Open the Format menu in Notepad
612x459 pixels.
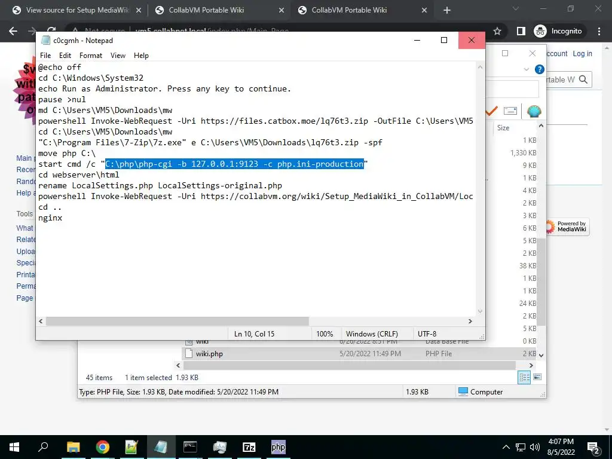[91, 56]
